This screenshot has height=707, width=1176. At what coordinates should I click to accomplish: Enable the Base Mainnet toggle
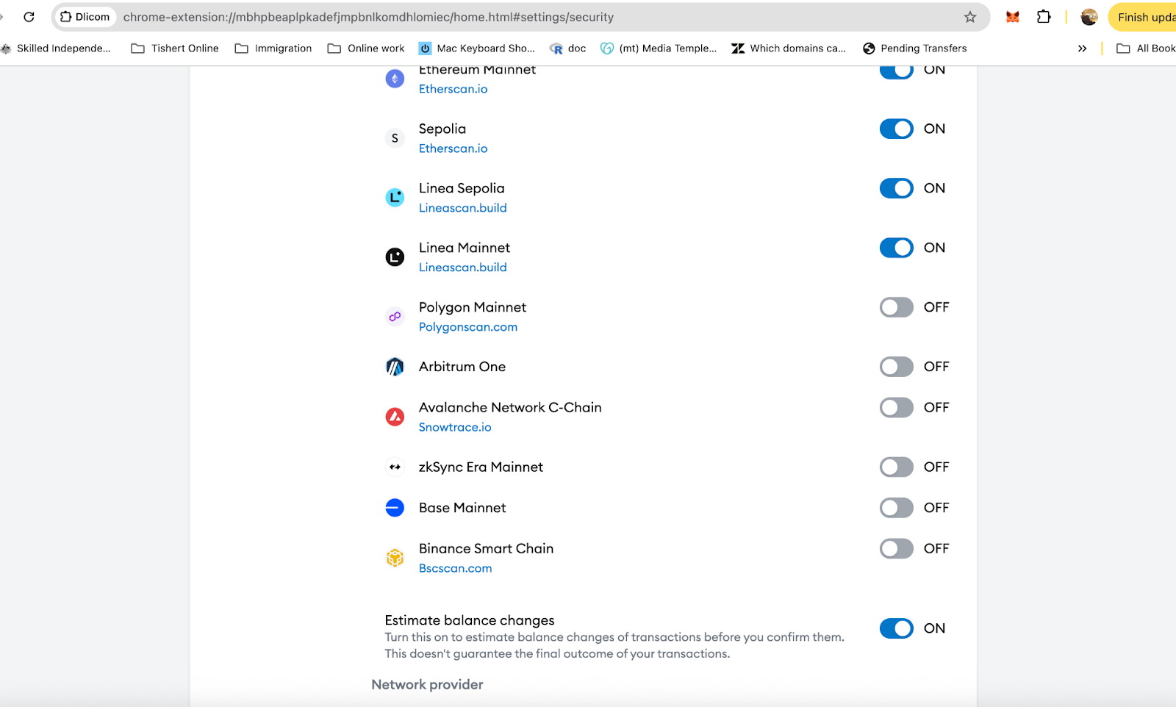tap(896, 508)
